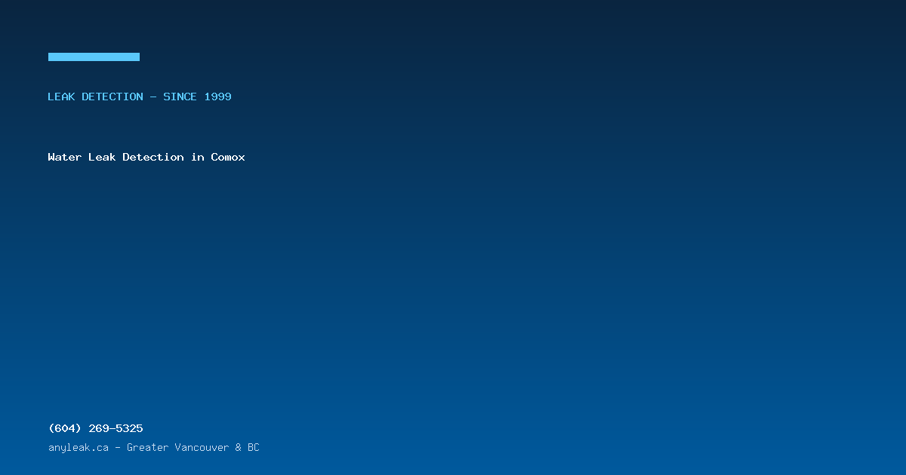Click the SINCE 1999 text
The width and height of the screenshot is (906, 475).
point(197,97)
